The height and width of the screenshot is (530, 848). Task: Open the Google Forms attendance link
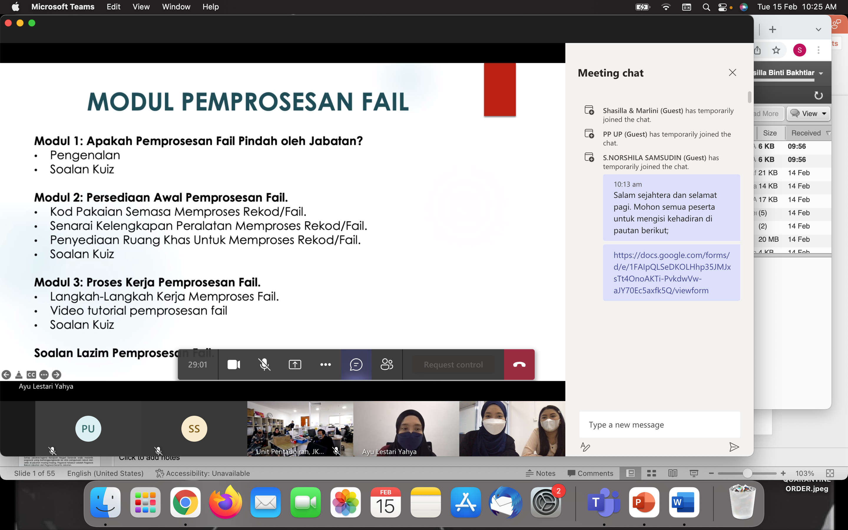(671, 273)
